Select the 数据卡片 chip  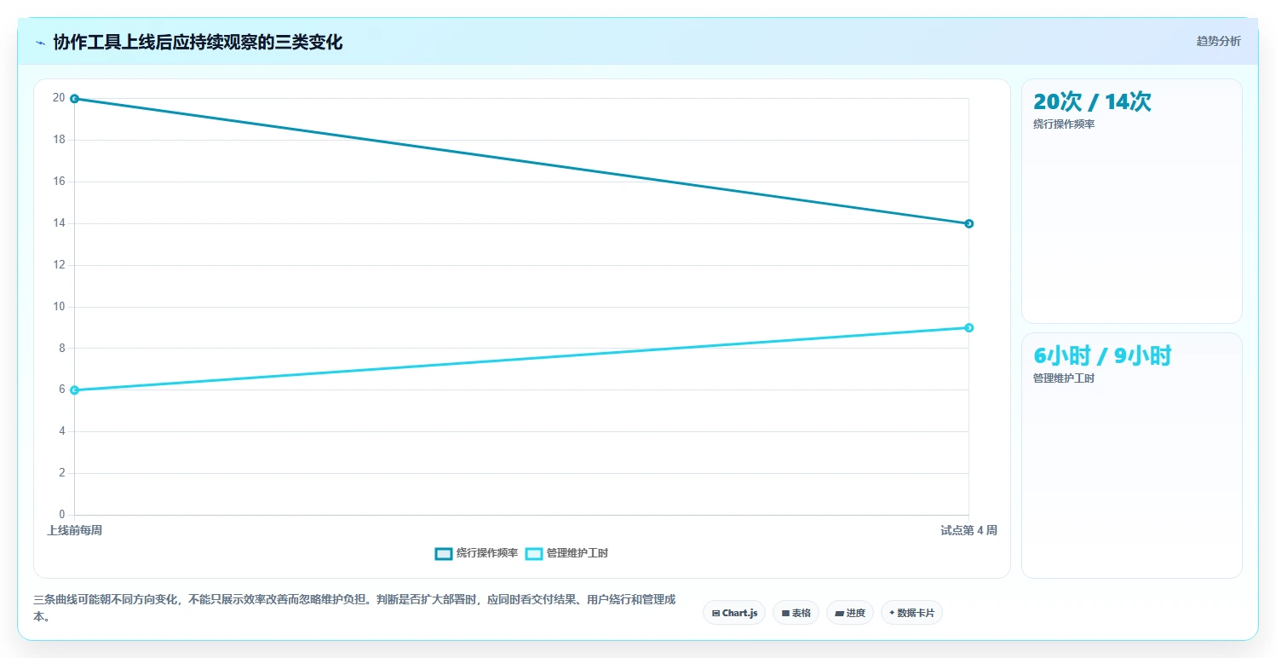(911, 613)
